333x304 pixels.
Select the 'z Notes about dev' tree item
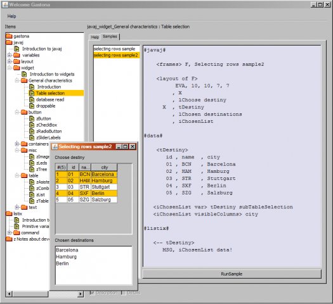(32, 239)
